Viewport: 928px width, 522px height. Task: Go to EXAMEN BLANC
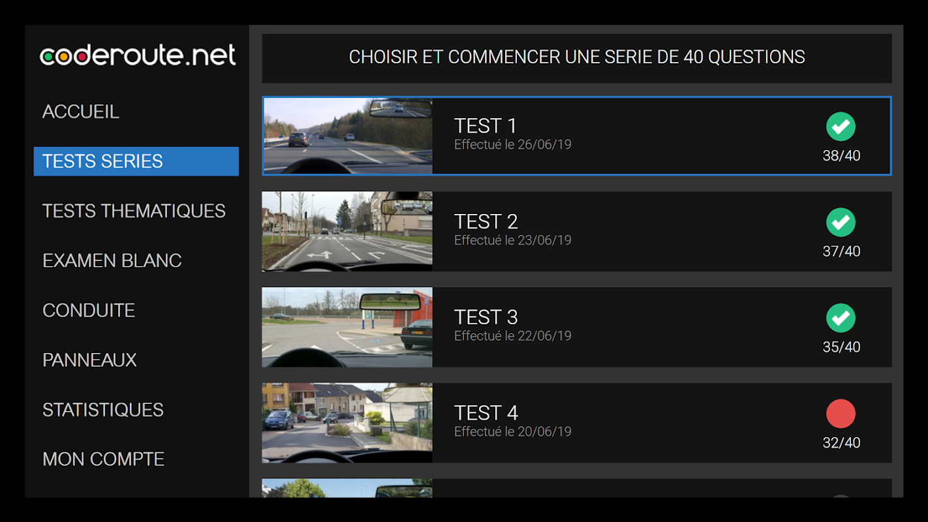tap(112, 260)
